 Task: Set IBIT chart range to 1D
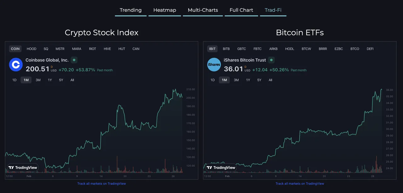(x=213, y=80)
